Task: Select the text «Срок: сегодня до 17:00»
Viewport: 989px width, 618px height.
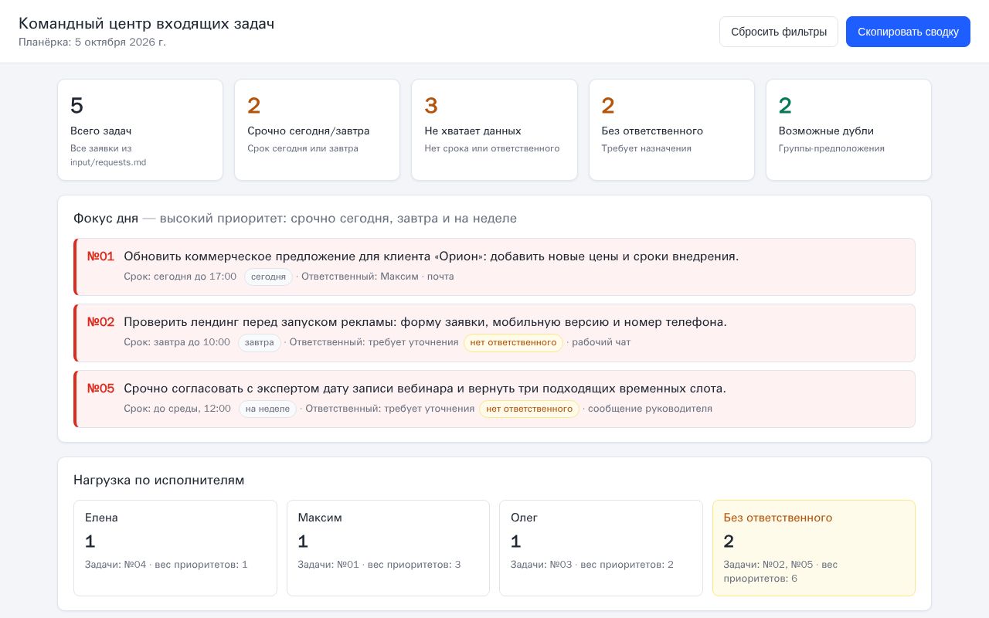Action: pyautogui.click(x=180, y=277)
